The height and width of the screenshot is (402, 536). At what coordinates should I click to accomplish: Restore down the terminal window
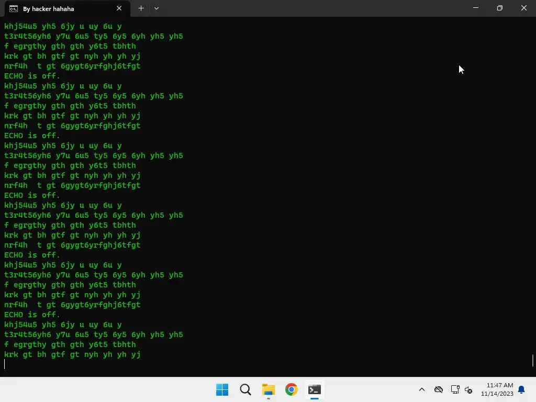pyautogui.click(x=500, y=8)
